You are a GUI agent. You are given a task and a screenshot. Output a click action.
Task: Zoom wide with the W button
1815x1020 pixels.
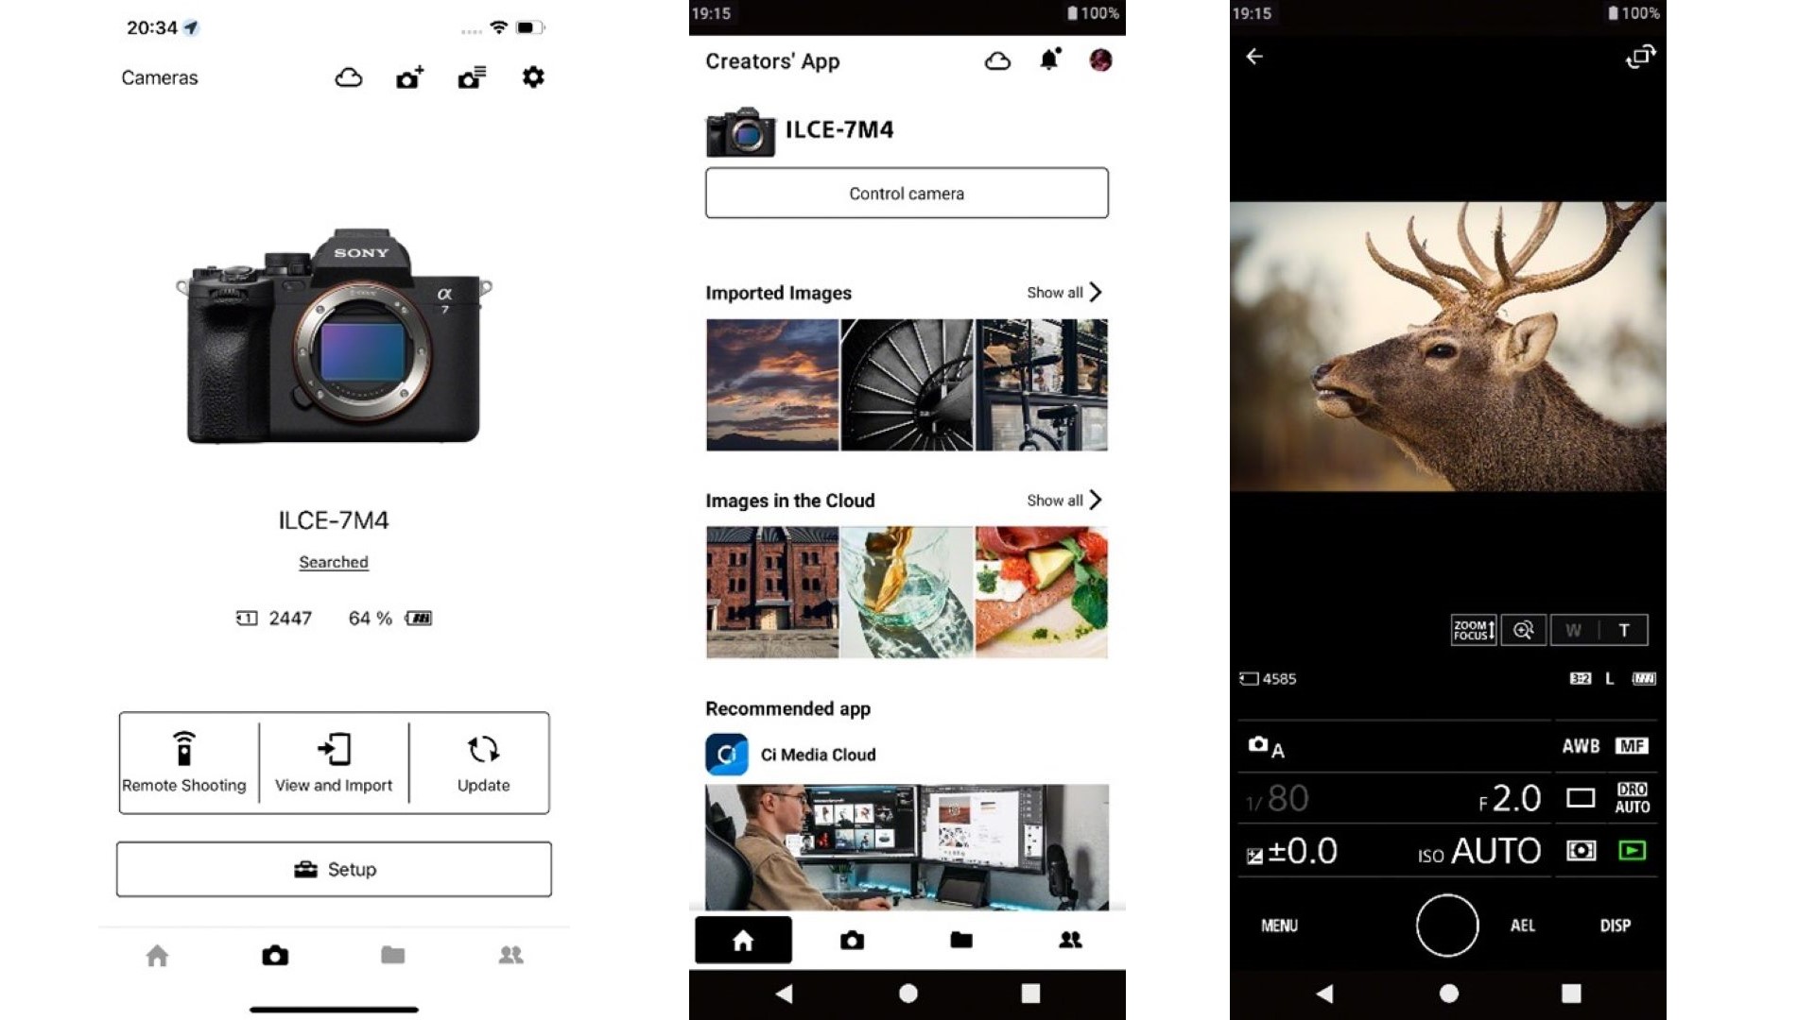(1574, 630)
